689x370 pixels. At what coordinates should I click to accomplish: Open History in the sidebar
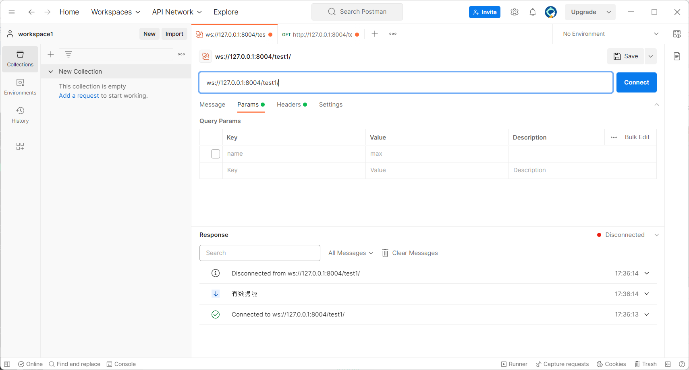20,115
